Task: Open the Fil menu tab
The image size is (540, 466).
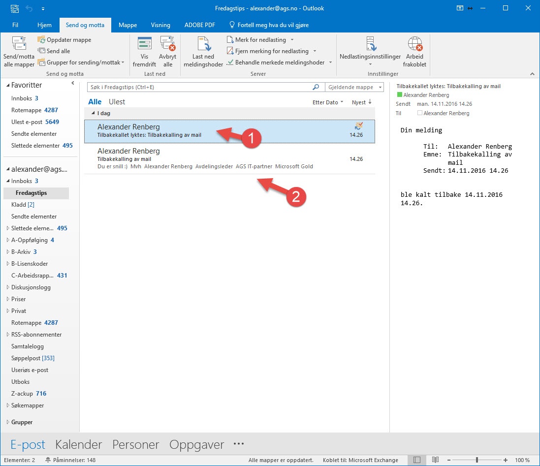Action: tap(15, 25)
